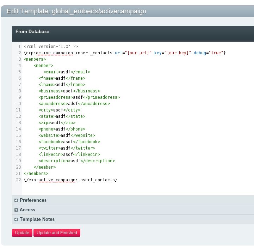The image size is (254, 248).
Task: Click the phone element line
Action: (x=62, y=129)
